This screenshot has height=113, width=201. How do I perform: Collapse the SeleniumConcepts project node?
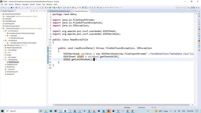2,29
